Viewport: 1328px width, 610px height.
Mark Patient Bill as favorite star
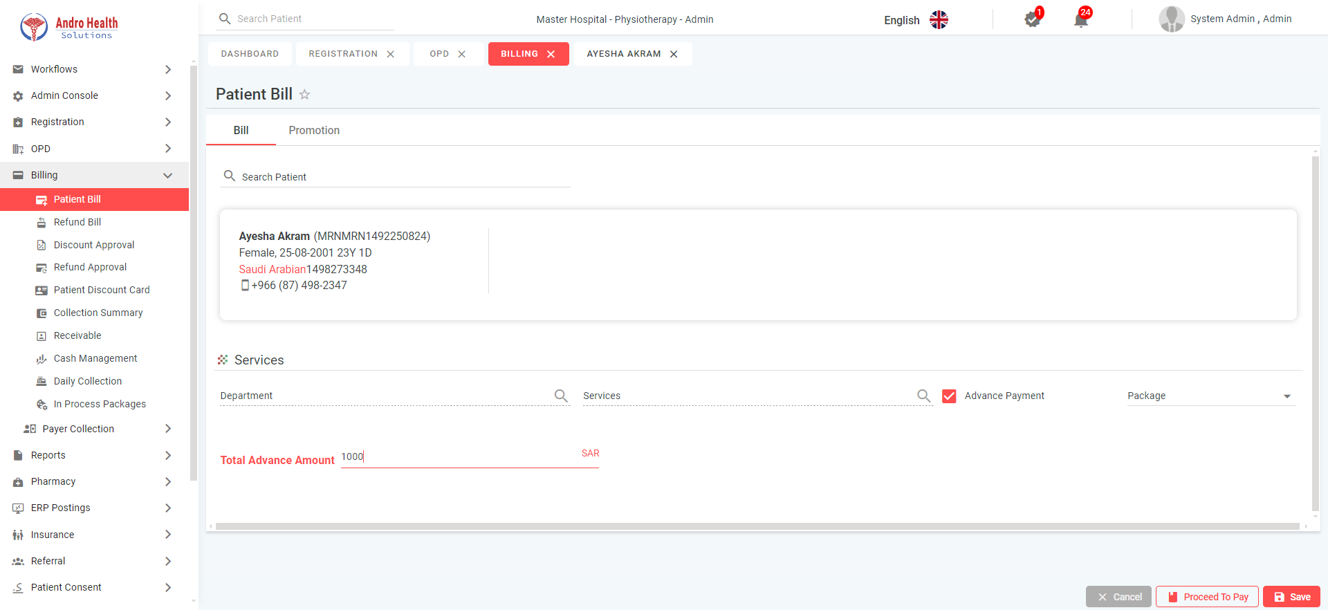[304, 95]
